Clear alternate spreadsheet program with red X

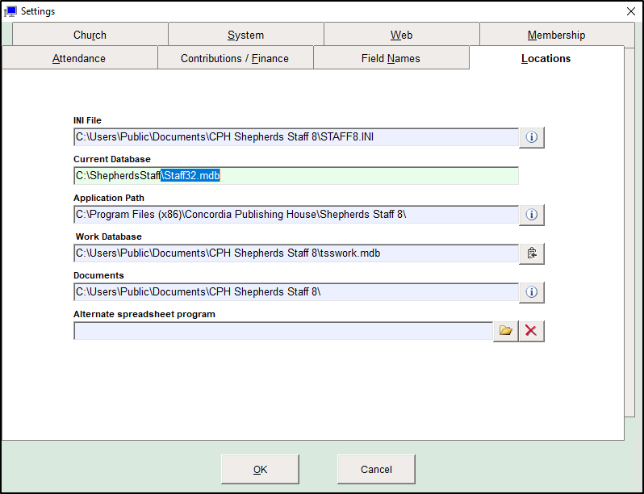(x=531, y=331)
